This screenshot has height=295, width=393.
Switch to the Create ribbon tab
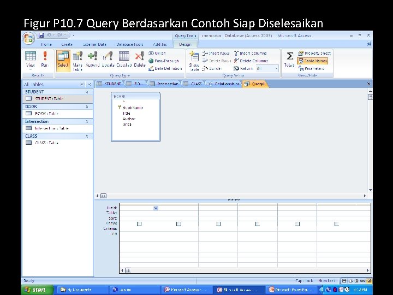click(x=67, y=44)
